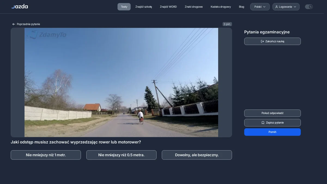This screenshot has height=184, width=327.
Task: Click Zakończ naukę button
Action: [272, 41]
